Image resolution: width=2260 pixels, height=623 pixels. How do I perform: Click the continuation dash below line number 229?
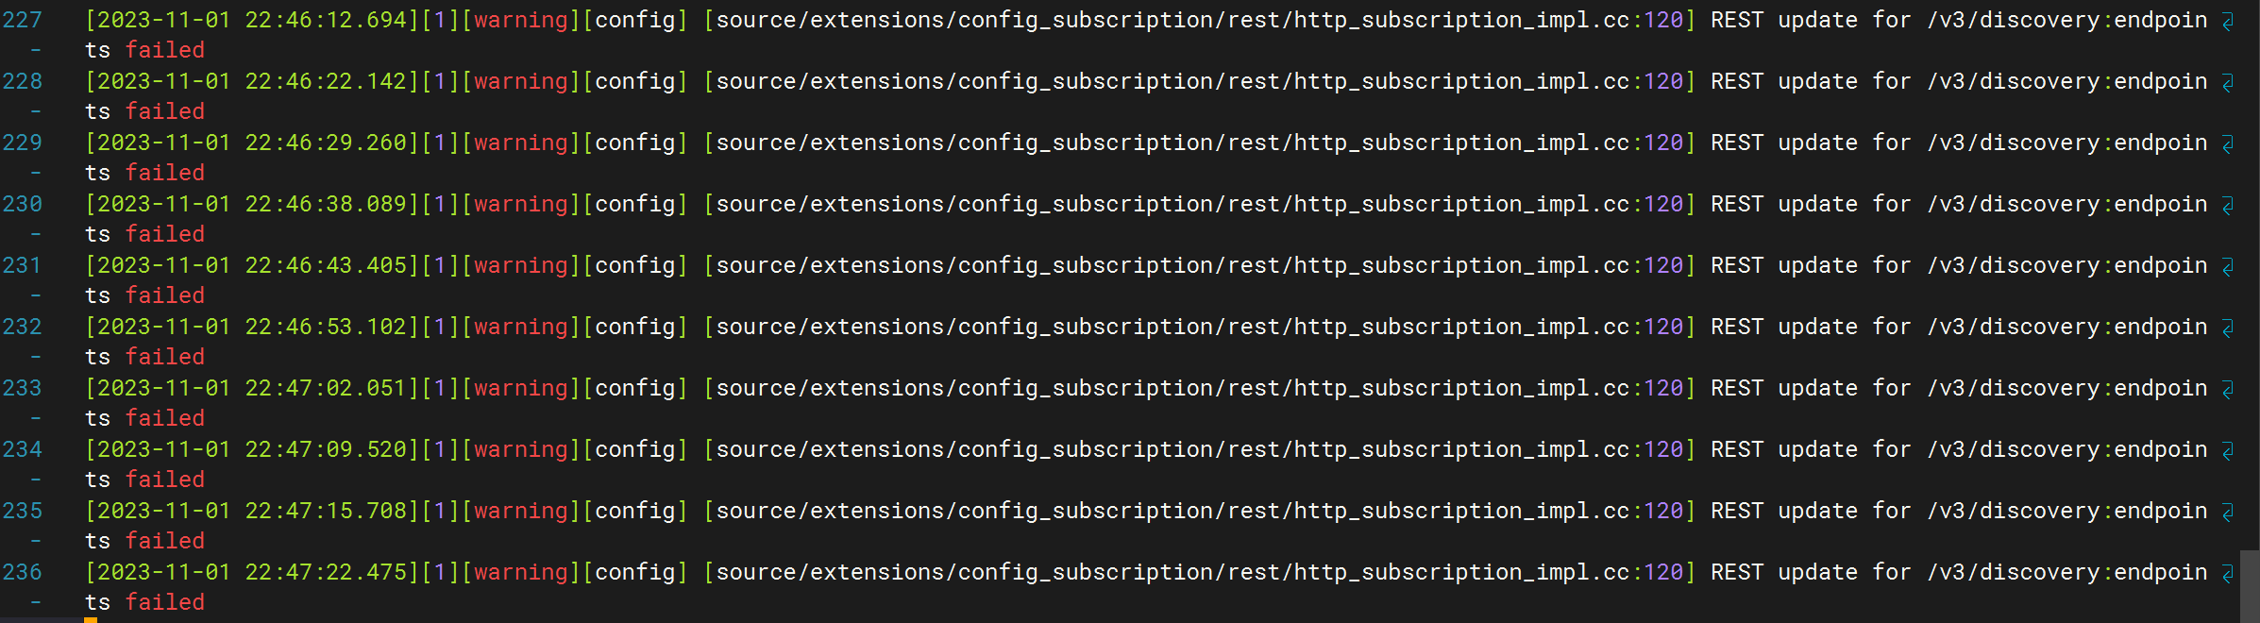click(36, 173)
